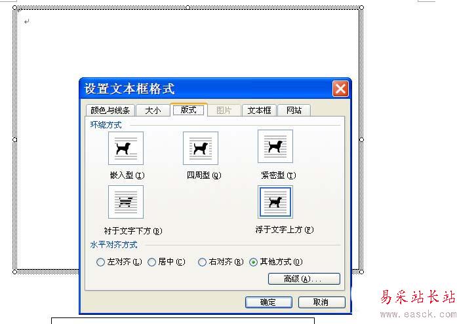Close the 设置文本框格式 dialog
457x324 pixels.
(x=340, y=89)
